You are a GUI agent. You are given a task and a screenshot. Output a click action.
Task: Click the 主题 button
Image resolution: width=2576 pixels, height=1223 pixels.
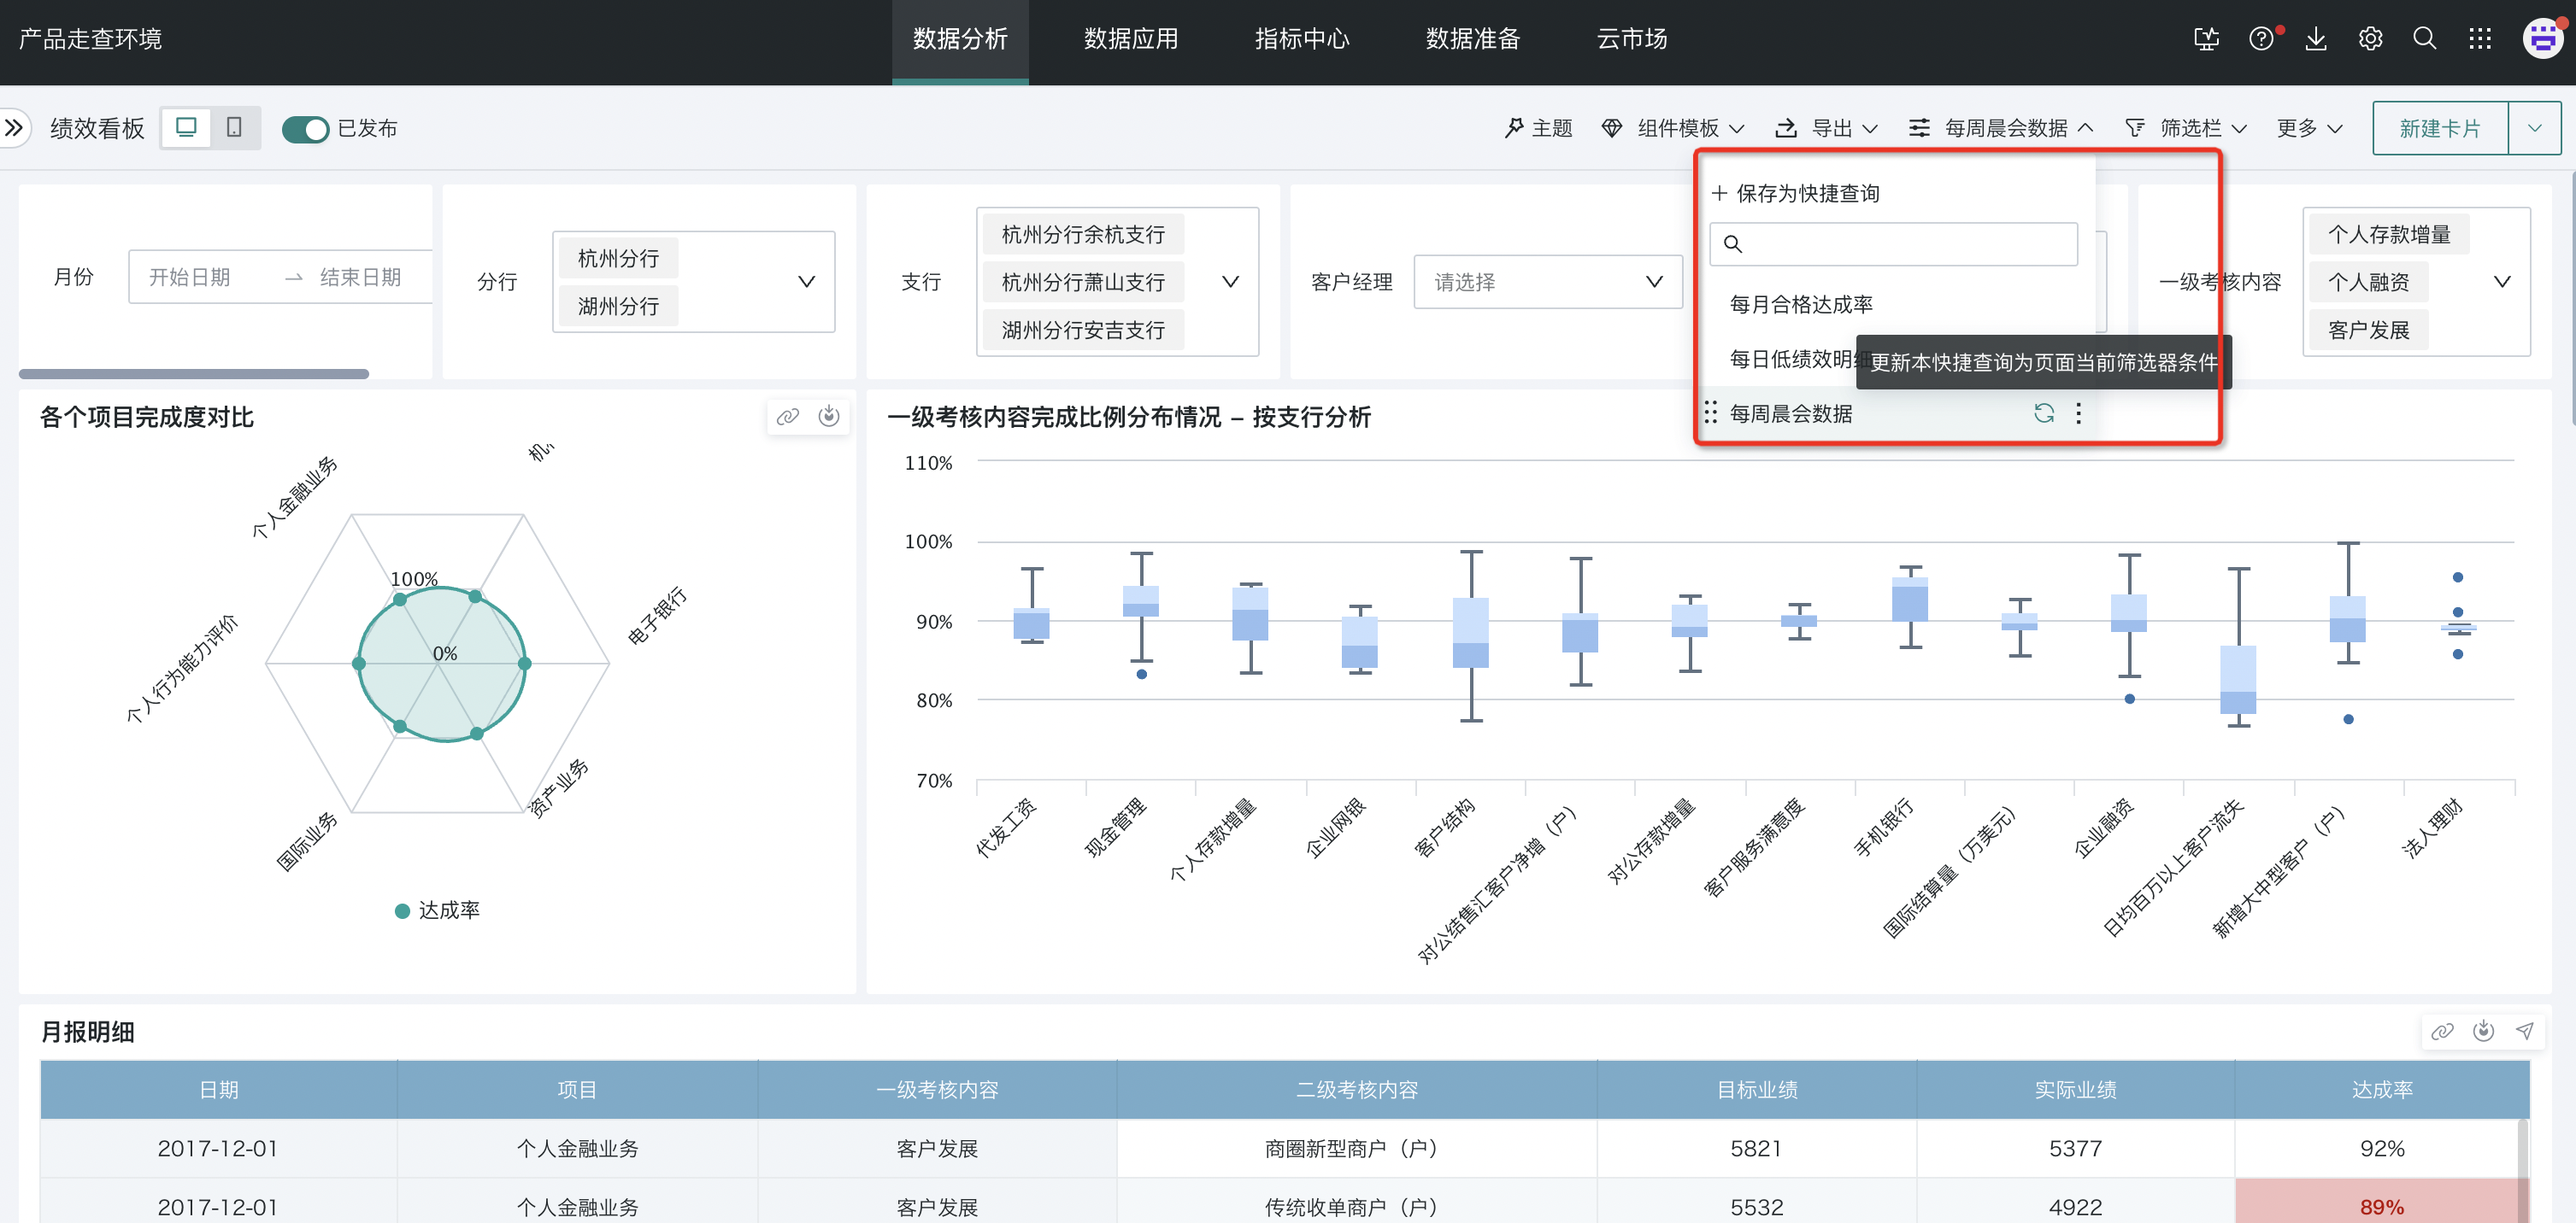click(1539, 128)
